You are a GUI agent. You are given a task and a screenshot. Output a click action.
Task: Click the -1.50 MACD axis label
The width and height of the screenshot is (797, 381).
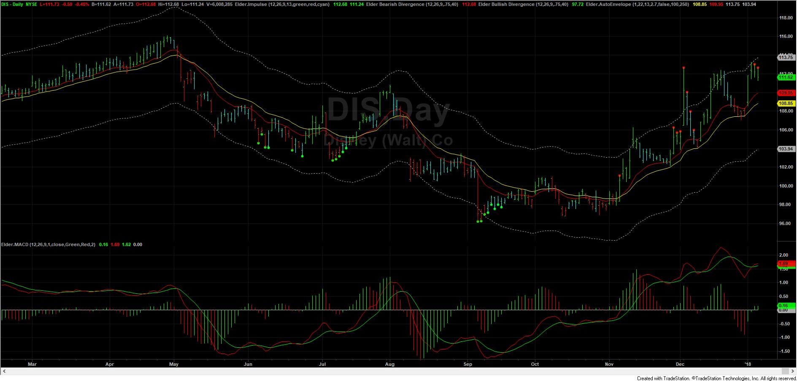(784, 351)
